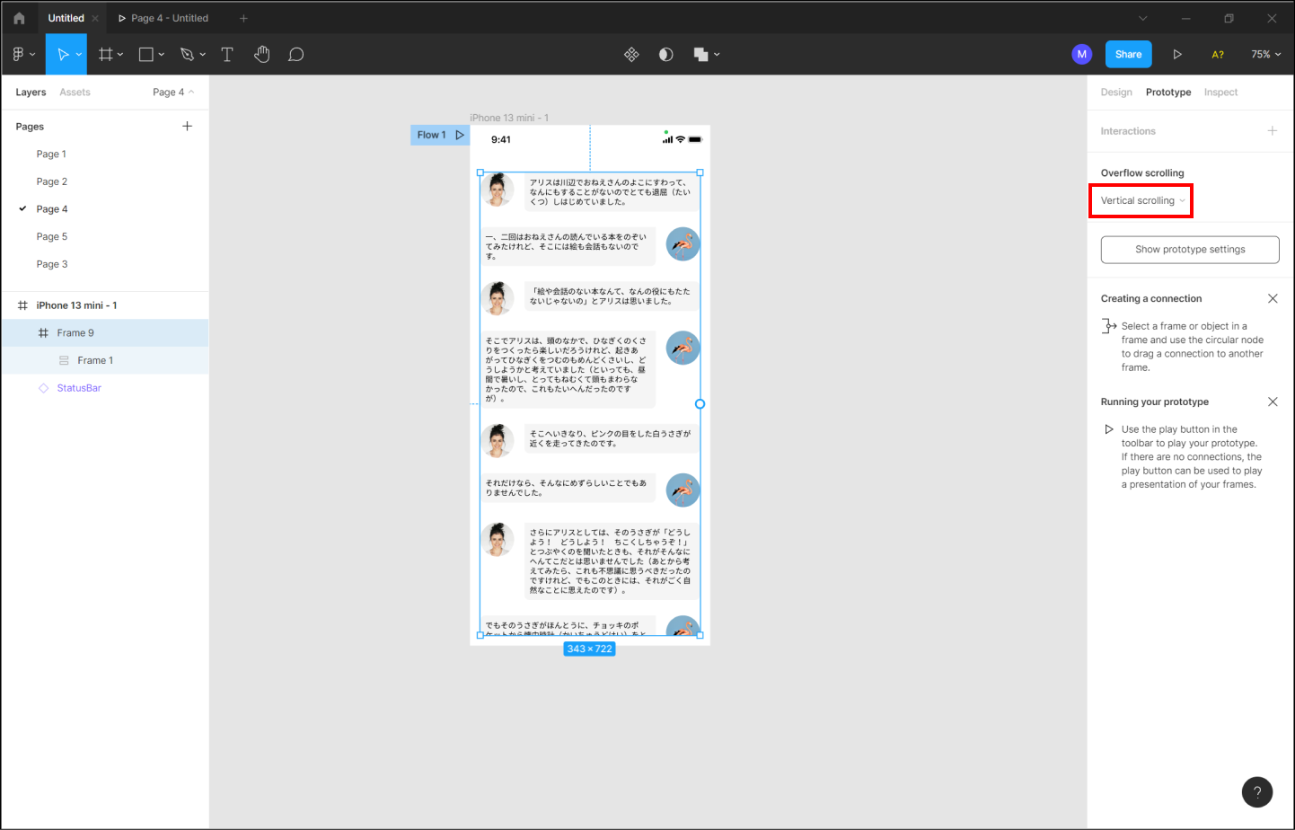Switch to the Assets tab
Screen dimensions: 1295x830
[x=75, y=93]
